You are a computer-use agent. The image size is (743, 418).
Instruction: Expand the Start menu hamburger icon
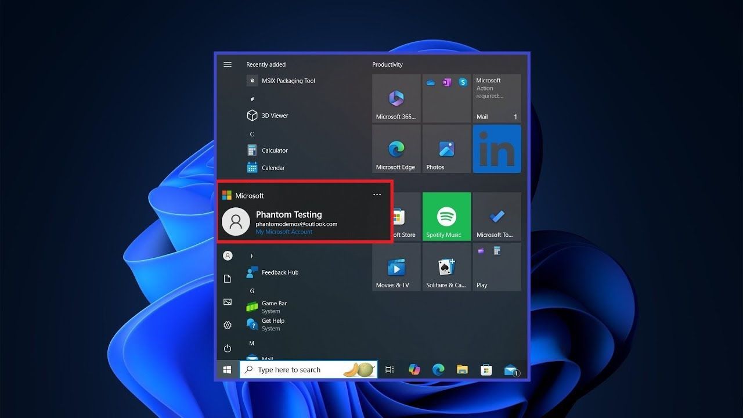(x=228, y=64)
